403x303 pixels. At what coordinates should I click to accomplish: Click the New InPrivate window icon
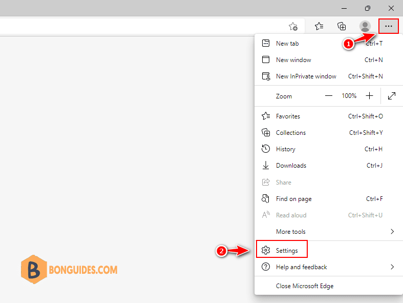coord(266,76)
